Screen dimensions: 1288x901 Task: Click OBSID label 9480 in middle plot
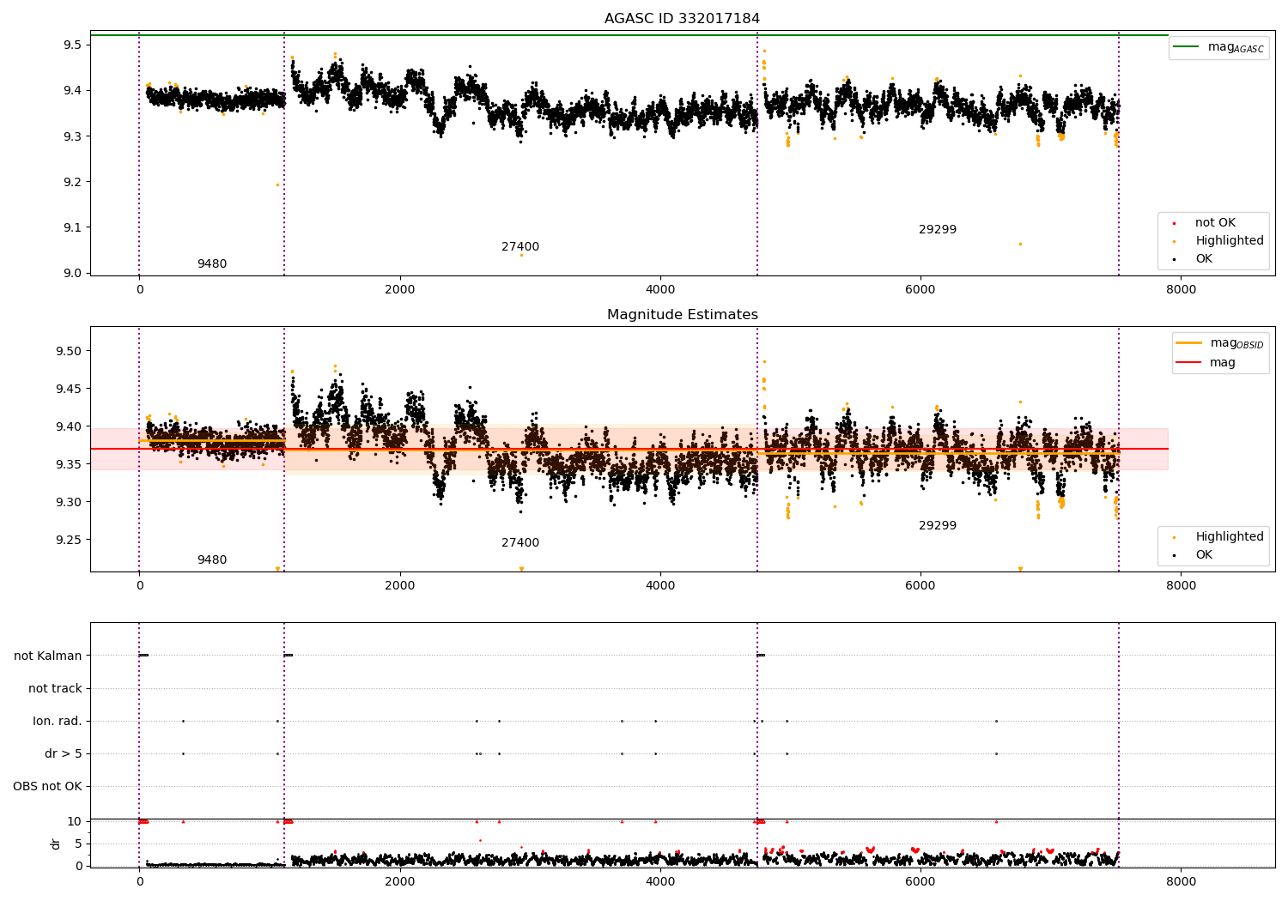tap(212, 560)
